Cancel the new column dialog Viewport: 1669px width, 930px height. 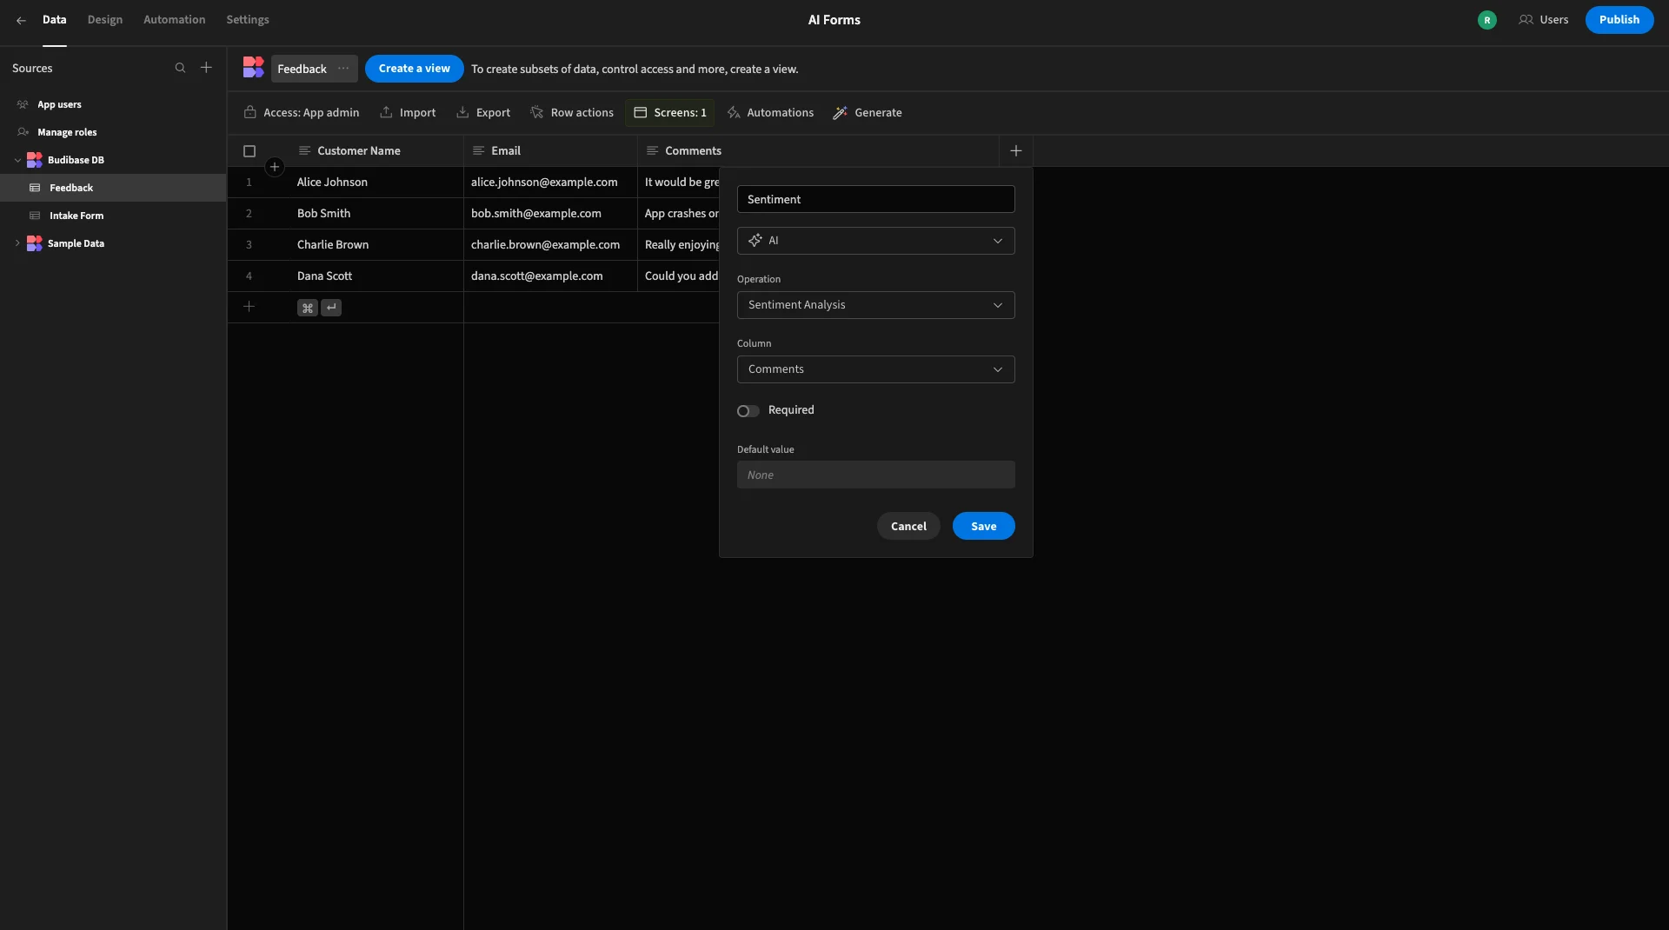click(x=908, y=526)
